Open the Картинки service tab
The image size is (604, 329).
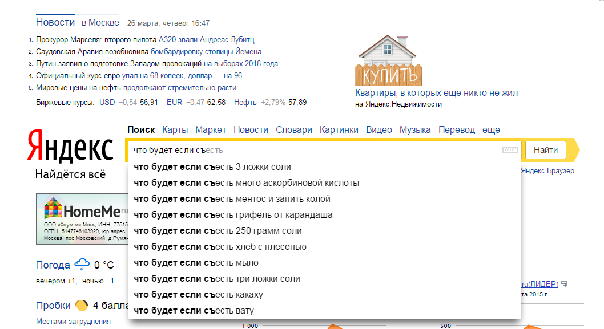click(339, 129)
